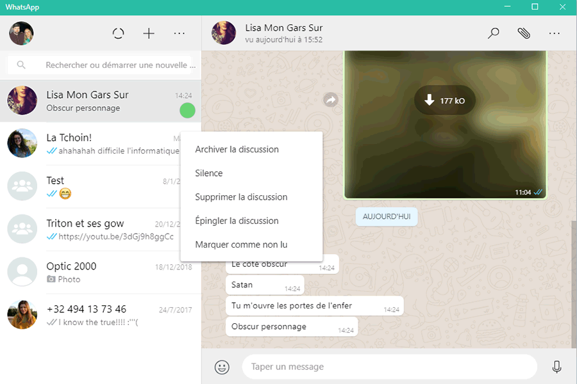Open the emoji picker

tap(222, 367)
